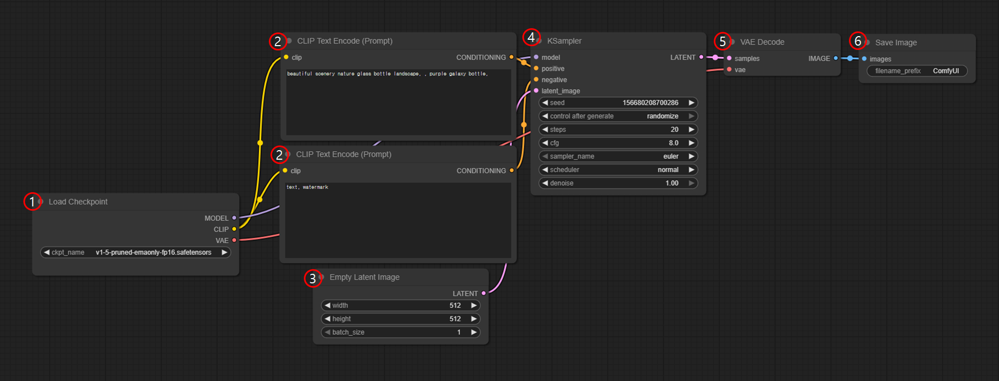Collapse the Load Checkpoint node via its title dot
Screen dimensions: 999x381
(41, 202)
